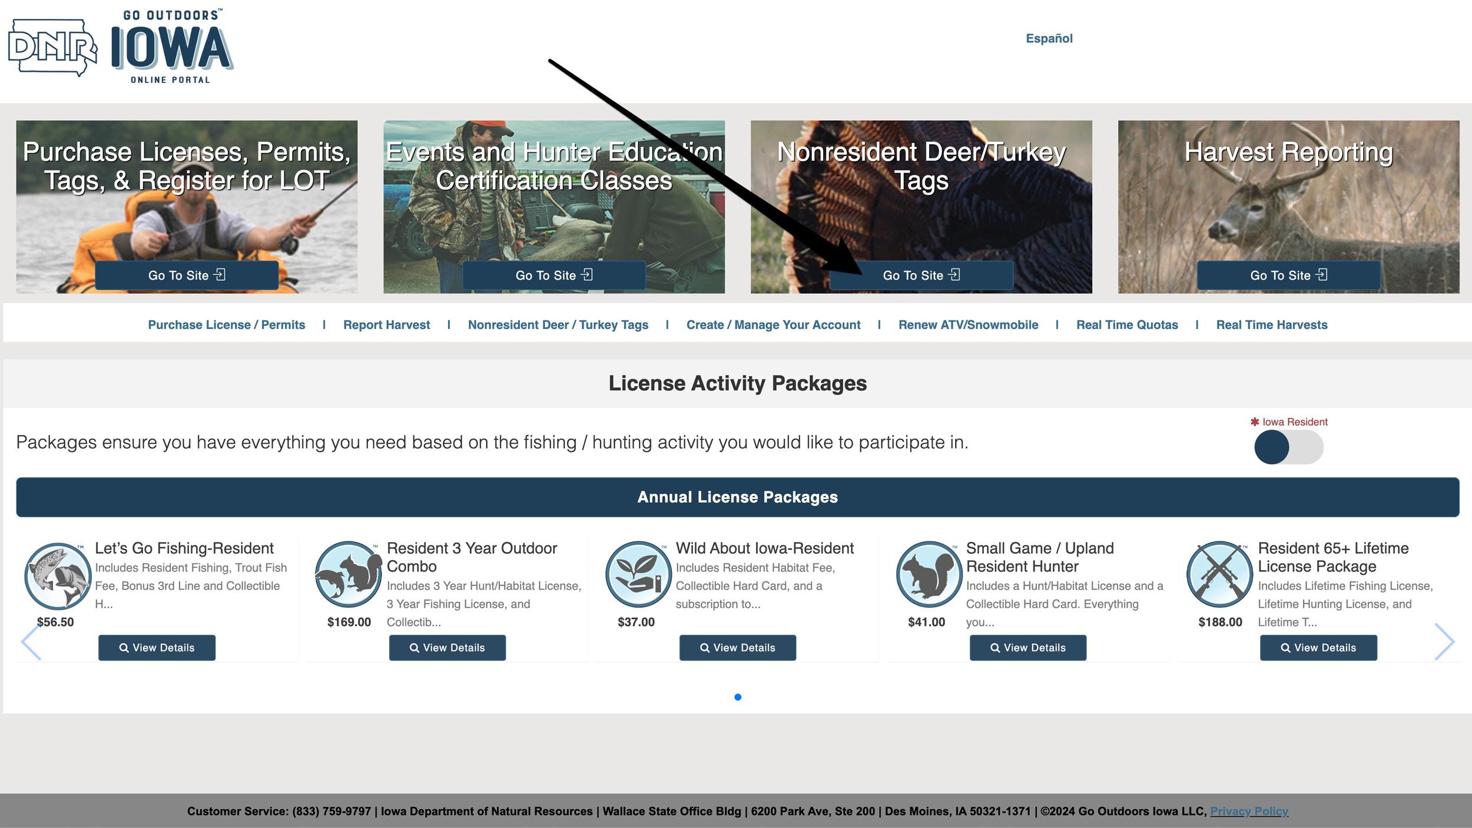
Task: Open the Real Time Quotas menu link
Action: (x=1126, y=324)
